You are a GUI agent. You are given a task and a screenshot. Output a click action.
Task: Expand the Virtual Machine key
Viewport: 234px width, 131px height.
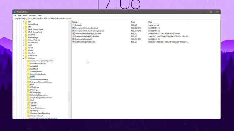[x=24, y=40]
